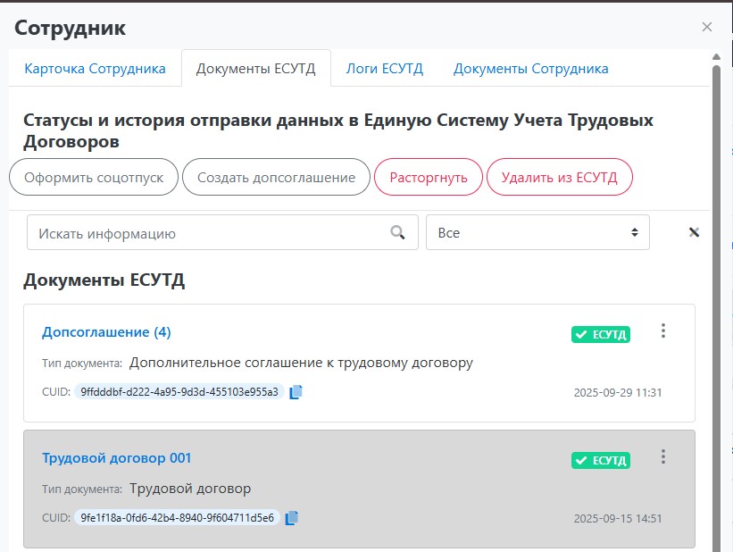Viewport: 733px width, 552px height.
Task: Expand the Все filter dropdown
Action: coord(537,233)
